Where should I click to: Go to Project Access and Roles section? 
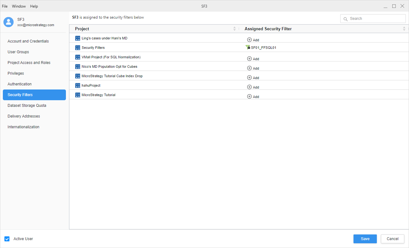29,63
